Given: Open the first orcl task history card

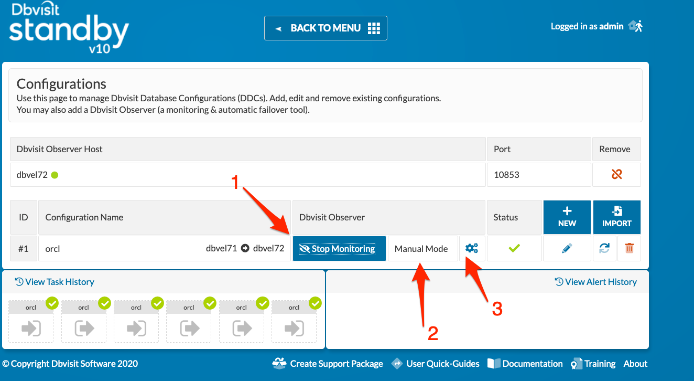Looking at the screenshot, I should click(x=31, y=322).
